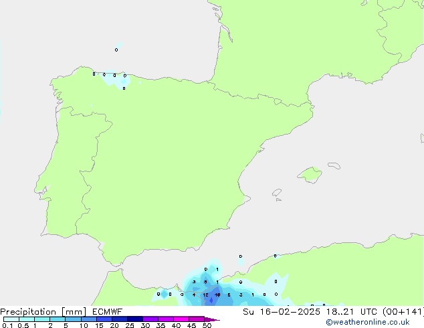Click the legend label "2"
The height and width of the screenshot is (328, 424).
click(50, 325)
